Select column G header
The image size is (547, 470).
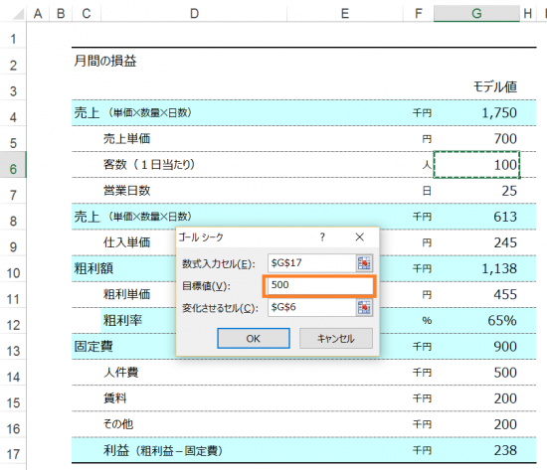click(x=476, y=13)
